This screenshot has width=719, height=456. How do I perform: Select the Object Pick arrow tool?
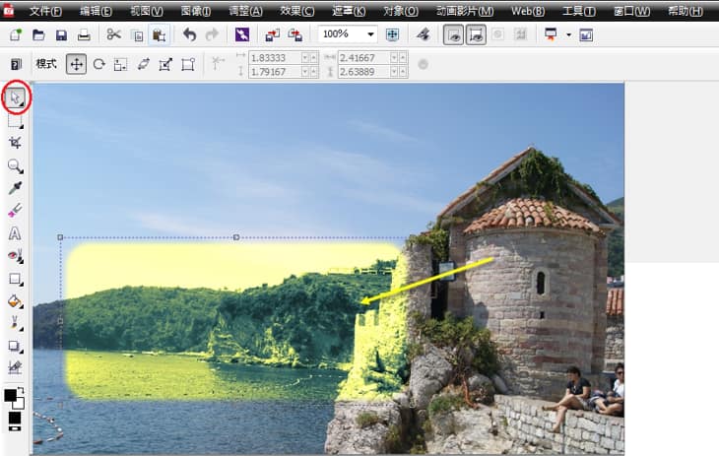click(16, 97)
